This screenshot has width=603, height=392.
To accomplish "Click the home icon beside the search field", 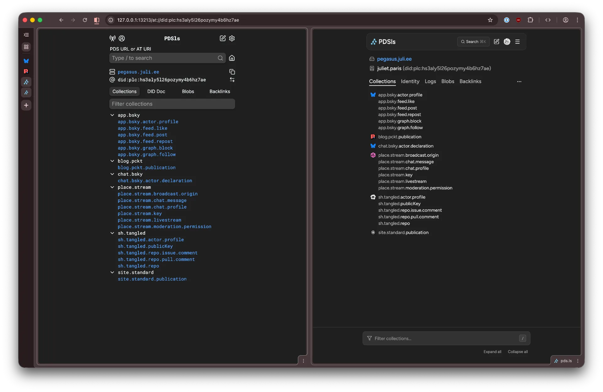I will pos(232,58).
